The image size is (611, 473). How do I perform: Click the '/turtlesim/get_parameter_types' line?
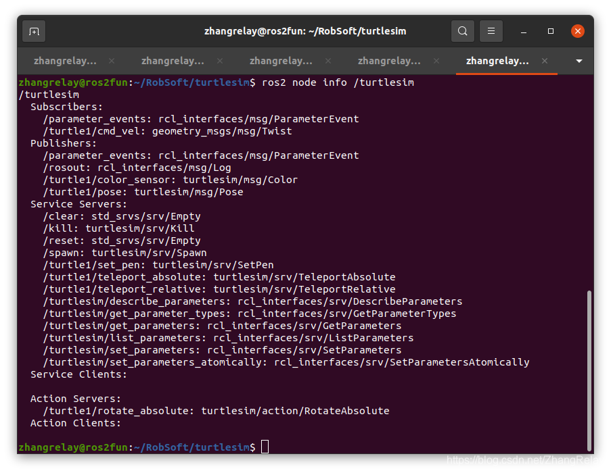pos(250,314)
